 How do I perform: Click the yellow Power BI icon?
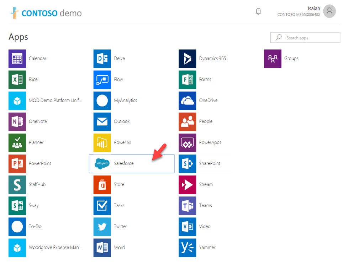coord(102,143)
